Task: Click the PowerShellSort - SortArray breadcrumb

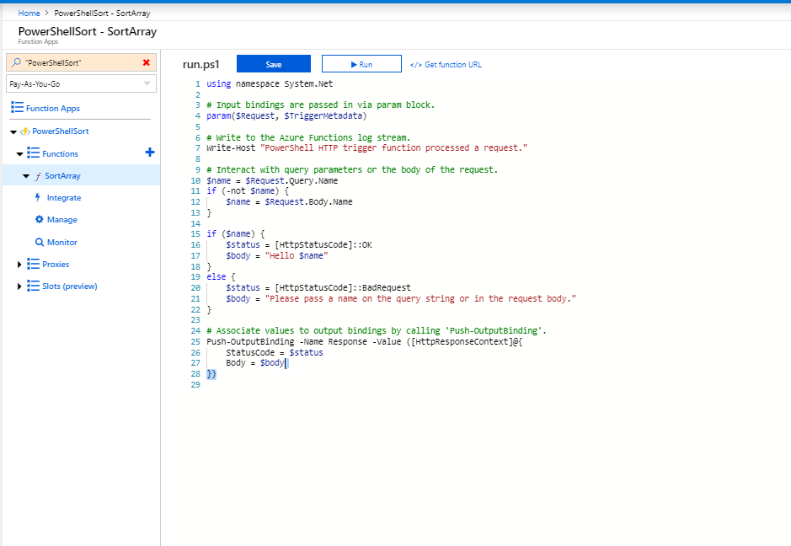Action: pos(102,13)
